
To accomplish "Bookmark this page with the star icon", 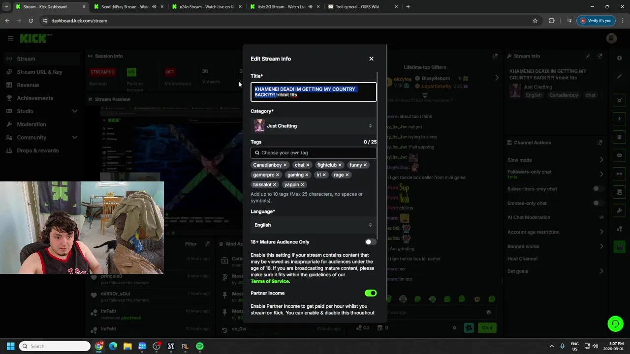I will tap(535, 21).
